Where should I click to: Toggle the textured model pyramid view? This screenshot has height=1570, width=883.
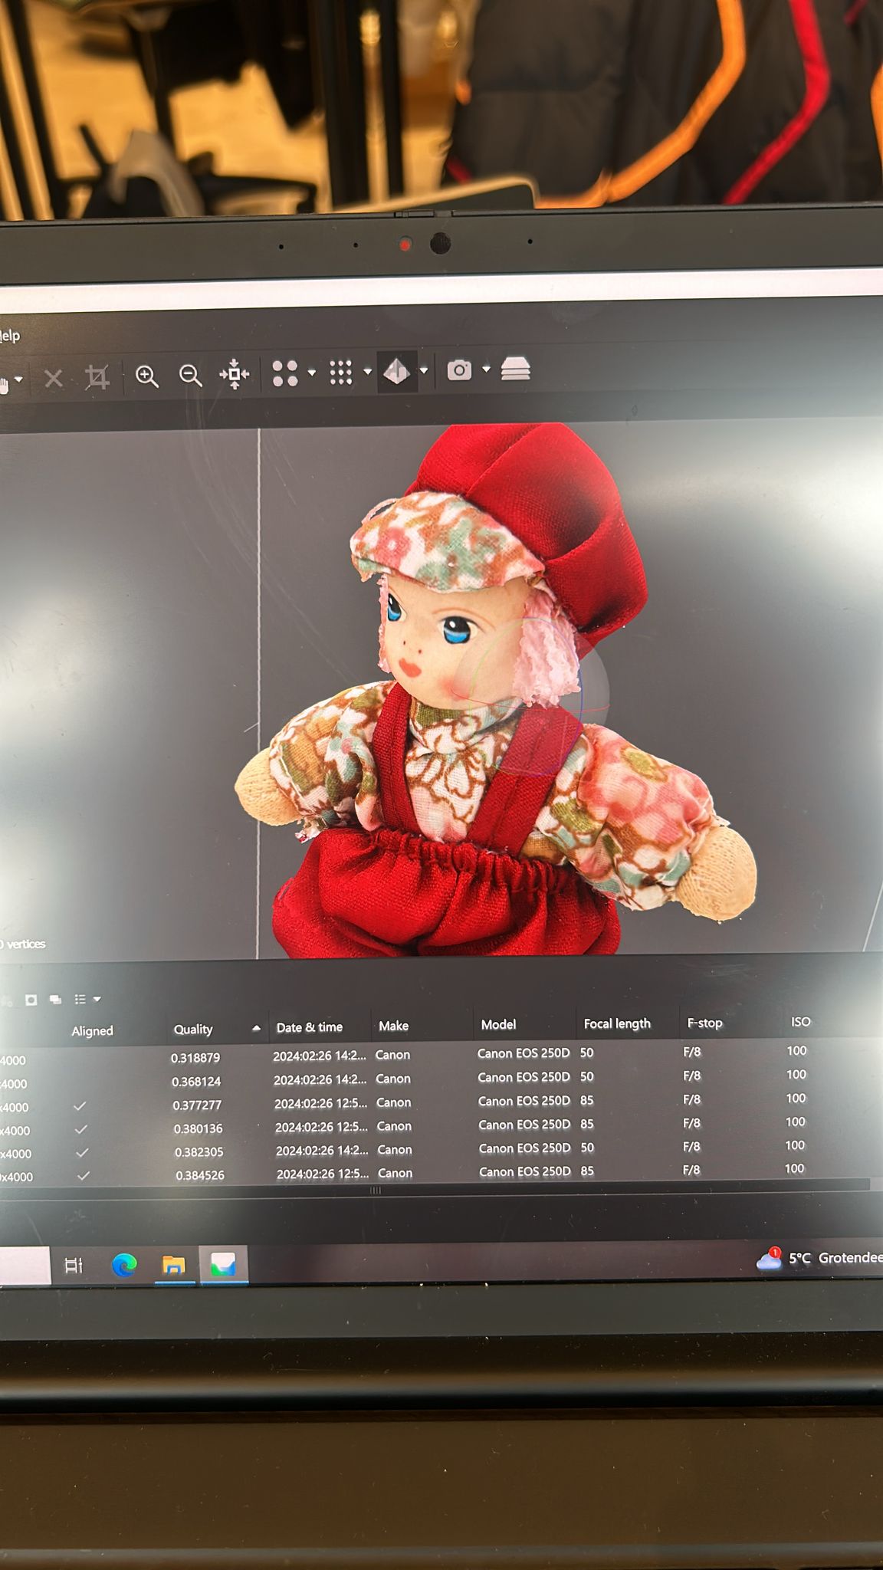(x=396, y=371)
